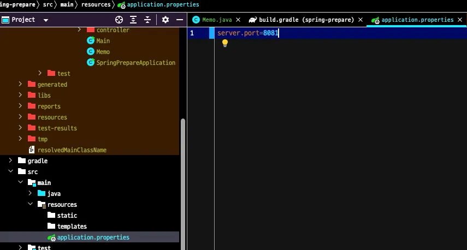Click the resolvedMainClassName file icon
This screenshot has width=467, height=250.
coord(32,150)
